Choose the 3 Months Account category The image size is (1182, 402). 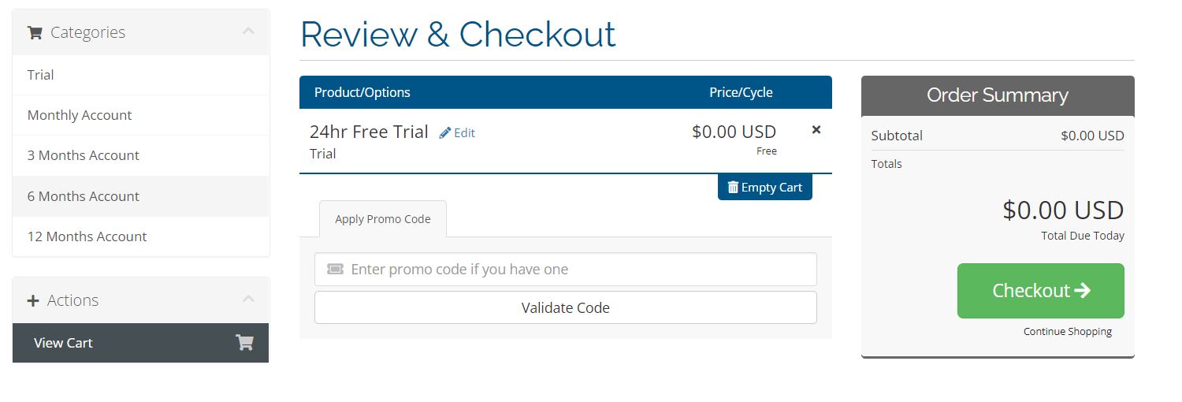[84, 155]
